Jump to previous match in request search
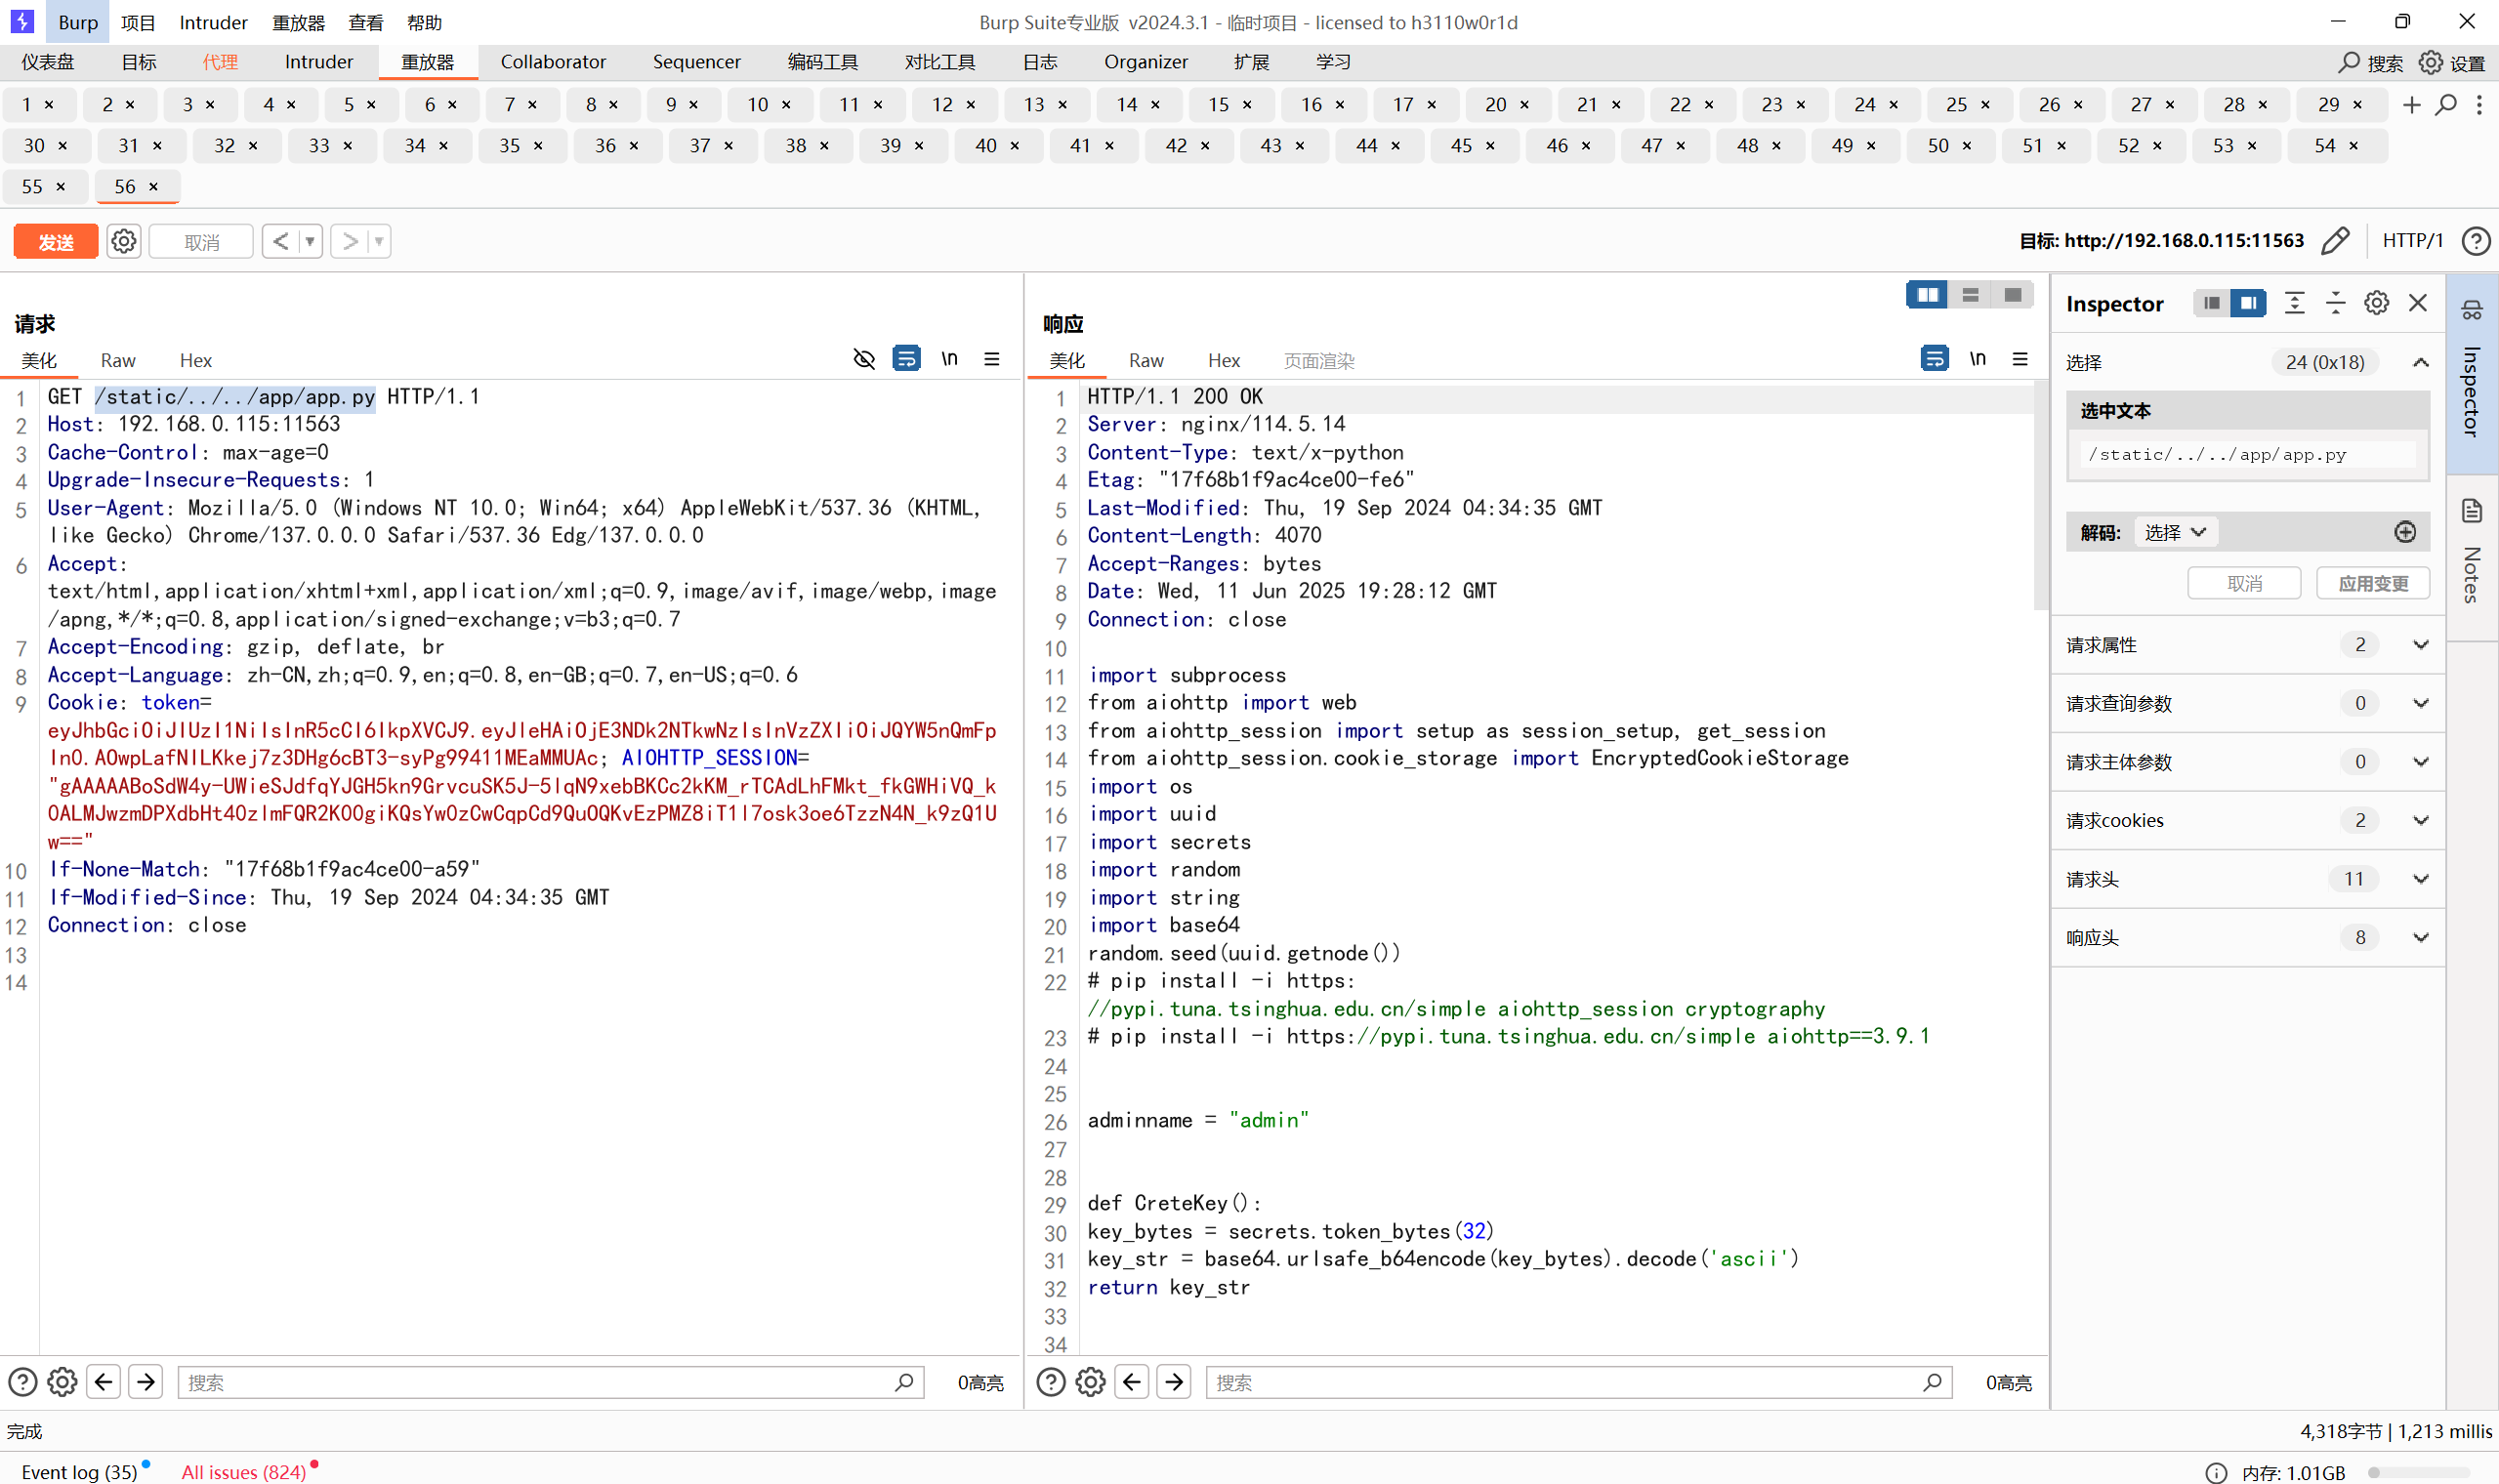2499x1484 pixels. coord(104,1383)
